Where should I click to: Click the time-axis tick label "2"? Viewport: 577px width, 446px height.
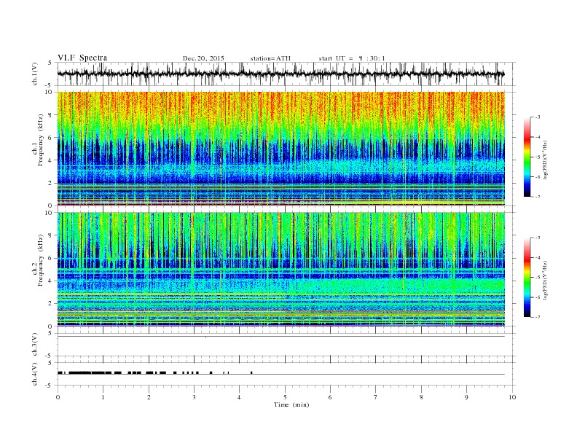[149, 397]
